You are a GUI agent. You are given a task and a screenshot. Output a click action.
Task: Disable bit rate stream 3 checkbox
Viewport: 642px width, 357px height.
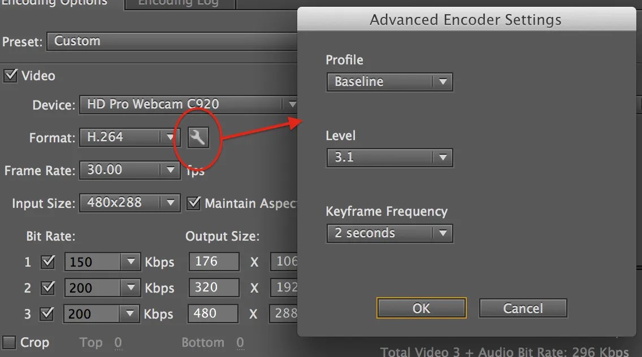[x=47, y=314]
